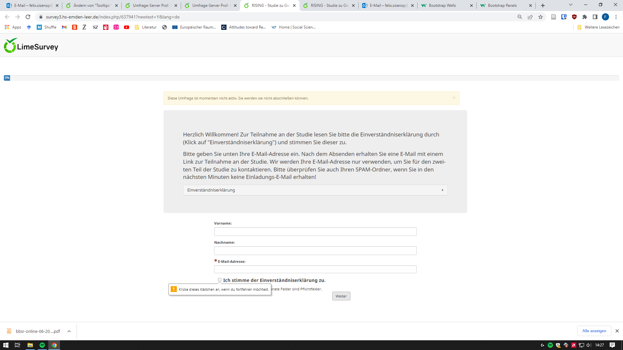Open the tab search dropdown arrow
The height and width of the screenshot is (350, 623).
(571, 5)
